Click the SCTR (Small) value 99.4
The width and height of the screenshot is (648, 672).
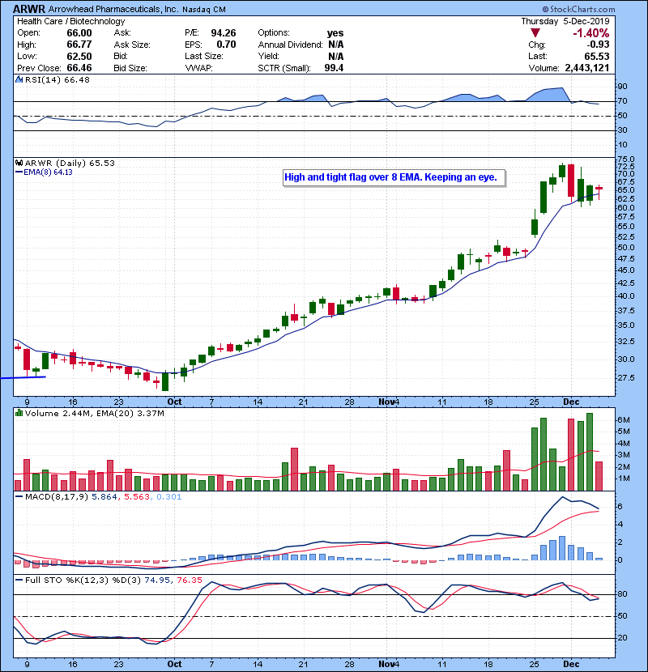[334, 68]
